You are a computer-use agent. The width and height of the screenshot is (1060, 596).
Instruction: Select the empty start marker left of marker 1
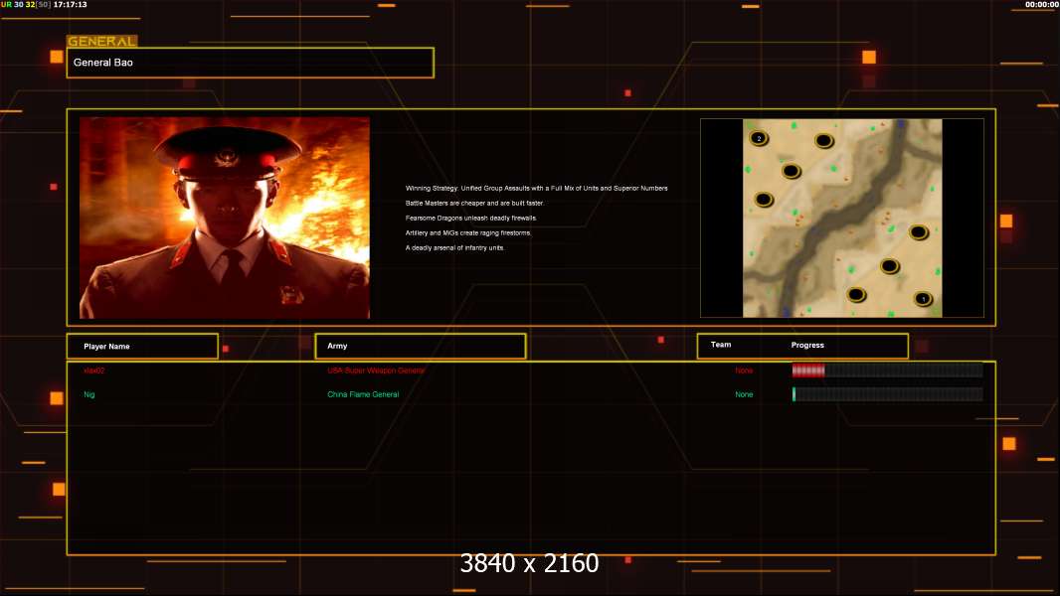click(x=856, y=294)
